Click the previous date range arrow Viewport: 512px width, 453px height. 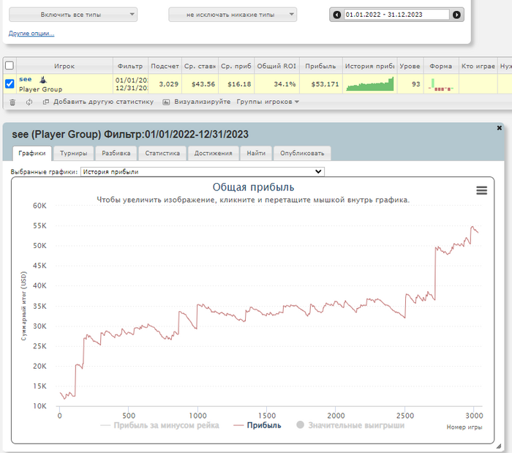click(336, 15)
